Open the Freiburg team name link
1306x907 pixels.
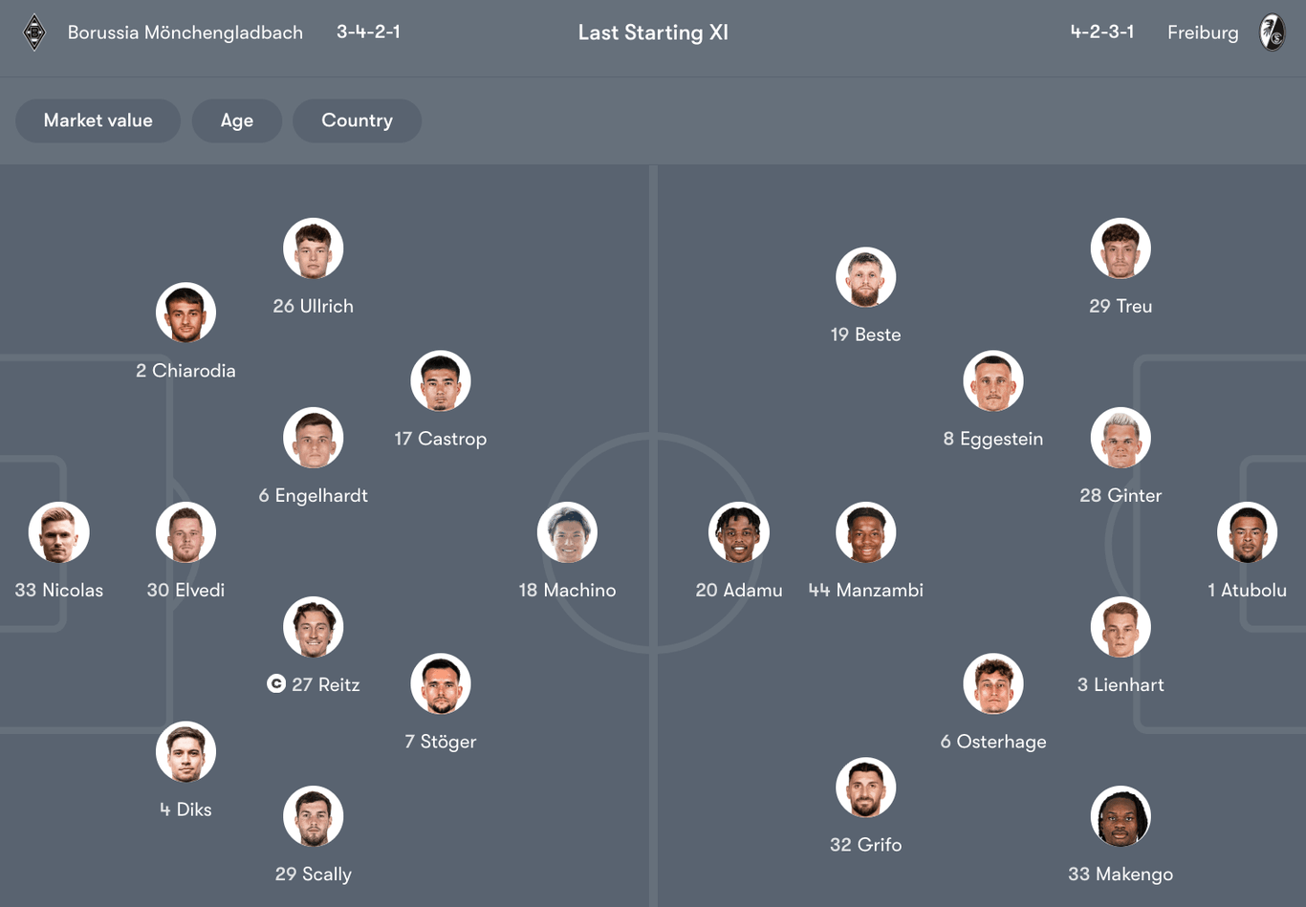pos(1203,32)
